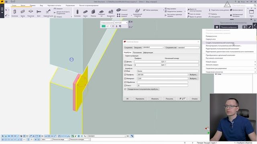
Task: Click the Изменить button
Action: 155,99
